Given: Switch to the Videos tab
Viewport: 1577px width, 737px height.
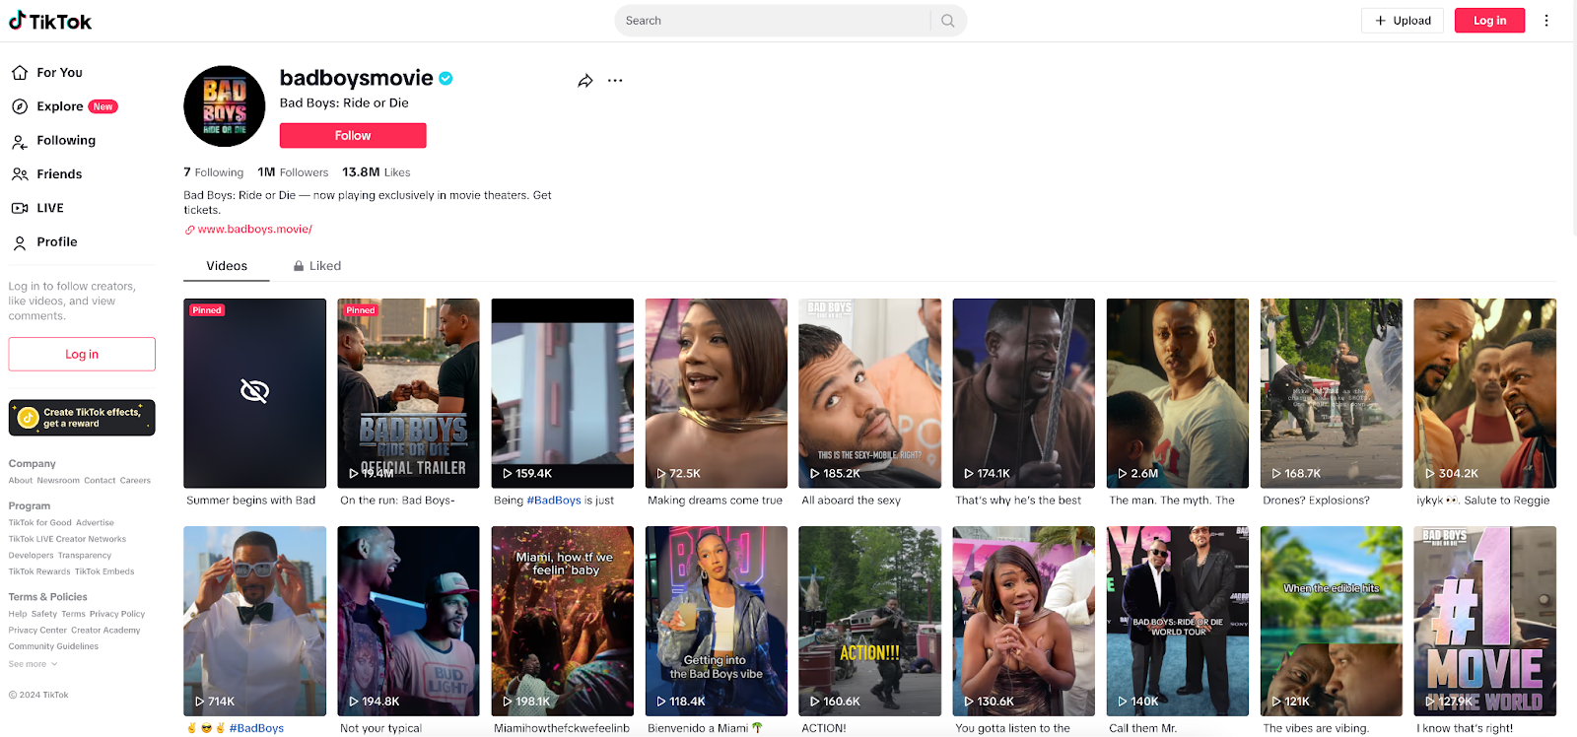Looking at the screenshot, I should click(x=227, y=266).
